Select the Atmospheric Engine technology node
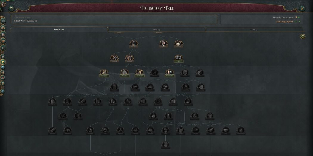The width and height of the screenshot is (313, 156). pos(140,73)
